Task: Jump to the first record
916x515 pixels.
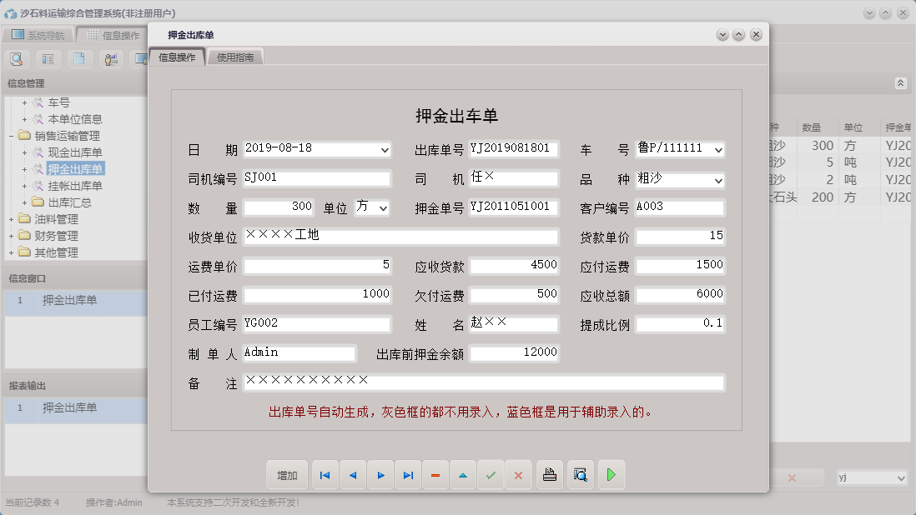Action: 325,474
